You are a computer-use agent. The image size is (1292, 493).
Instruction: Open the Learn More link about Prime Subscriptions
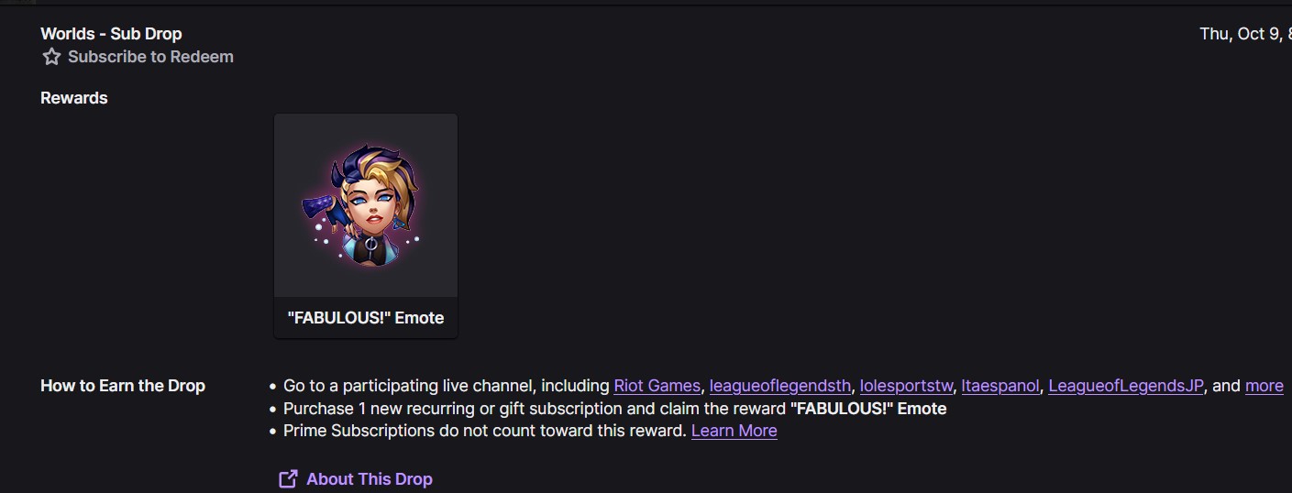pos(734,431)
